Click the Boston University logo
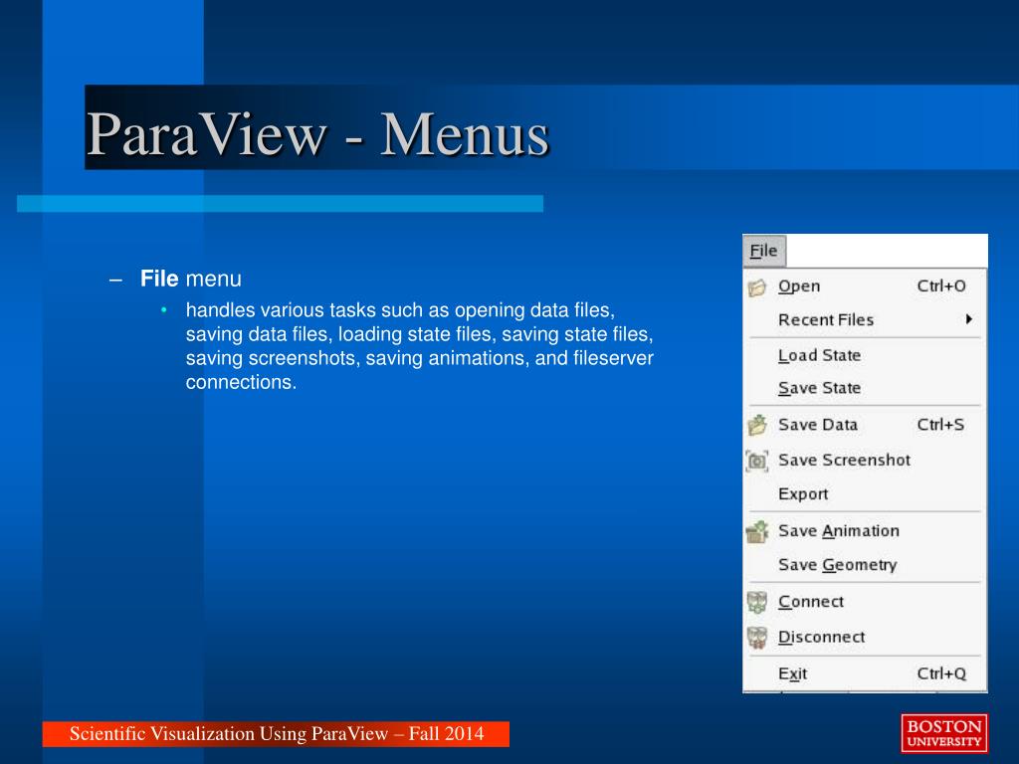 point(944,733)
